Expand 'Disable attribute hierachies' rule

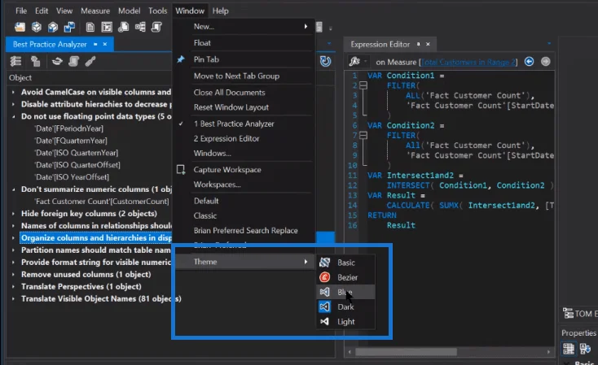tap(13, 104)
